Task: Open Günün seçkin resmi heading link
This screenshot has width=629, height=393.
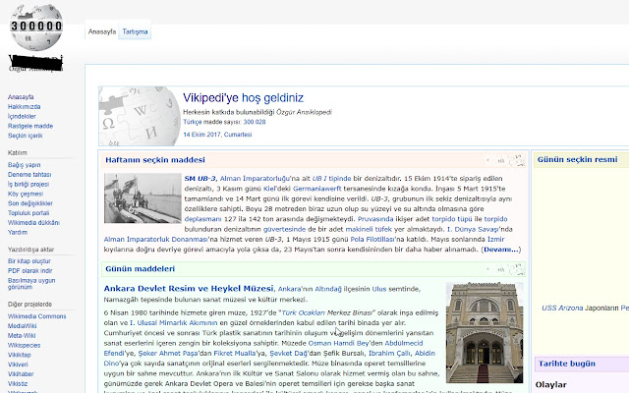Action: coord(577,159)
